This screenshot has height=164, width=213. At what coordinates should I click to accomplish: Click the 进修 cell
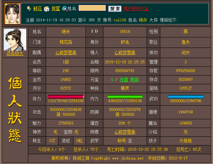pos(66,141)
